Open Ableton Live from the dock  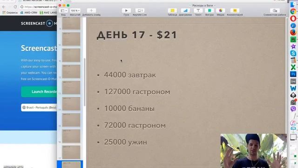coord(293,81)
